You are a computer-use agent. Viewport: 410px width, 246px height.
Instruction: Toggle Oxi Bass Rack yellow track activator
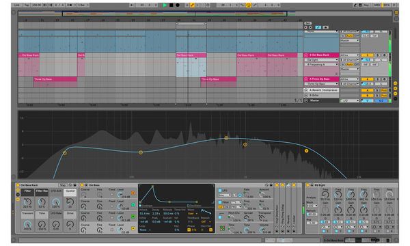tap(367, 55)
